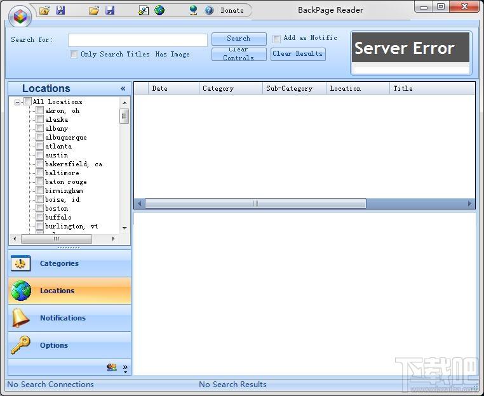Click the Categories panel icon
This screenshot has height=396, width=484.
point(21,263)
